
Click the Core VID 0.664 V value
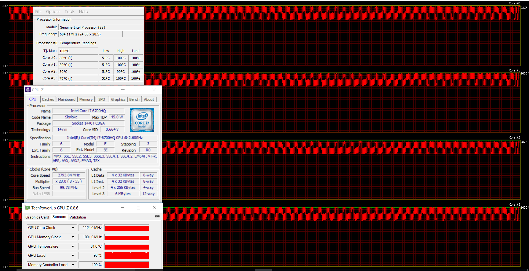(x=112, y=129)
